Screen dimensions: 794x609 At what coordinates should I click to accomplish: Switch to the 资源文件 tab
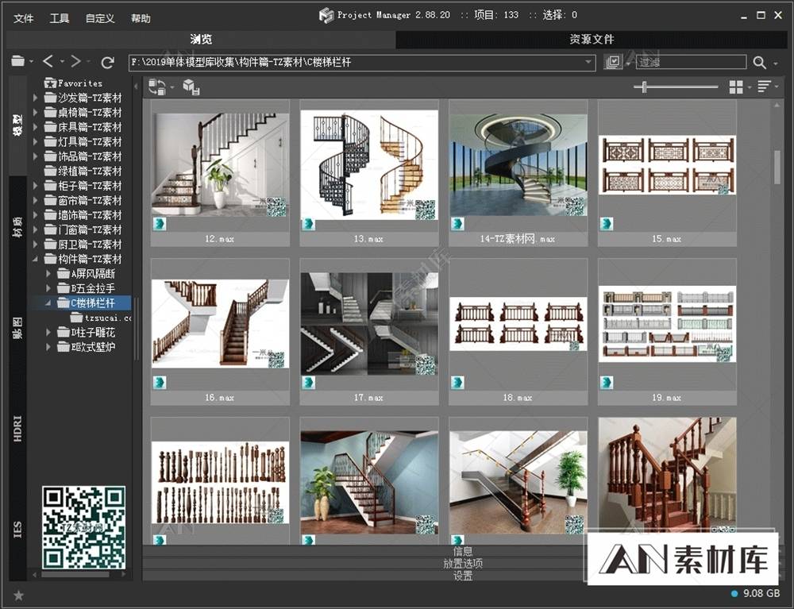592,39
